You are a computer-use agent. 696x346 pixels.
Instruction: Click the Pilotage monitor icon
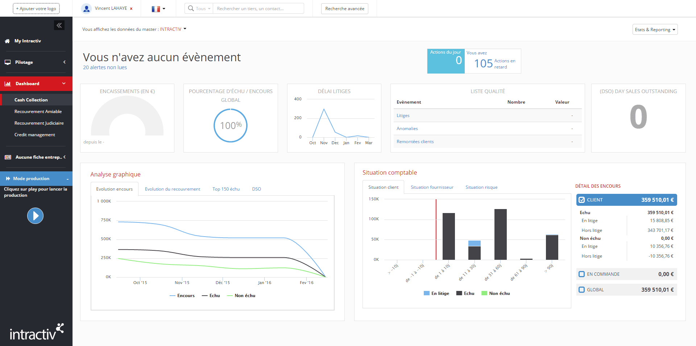point(8,62)
